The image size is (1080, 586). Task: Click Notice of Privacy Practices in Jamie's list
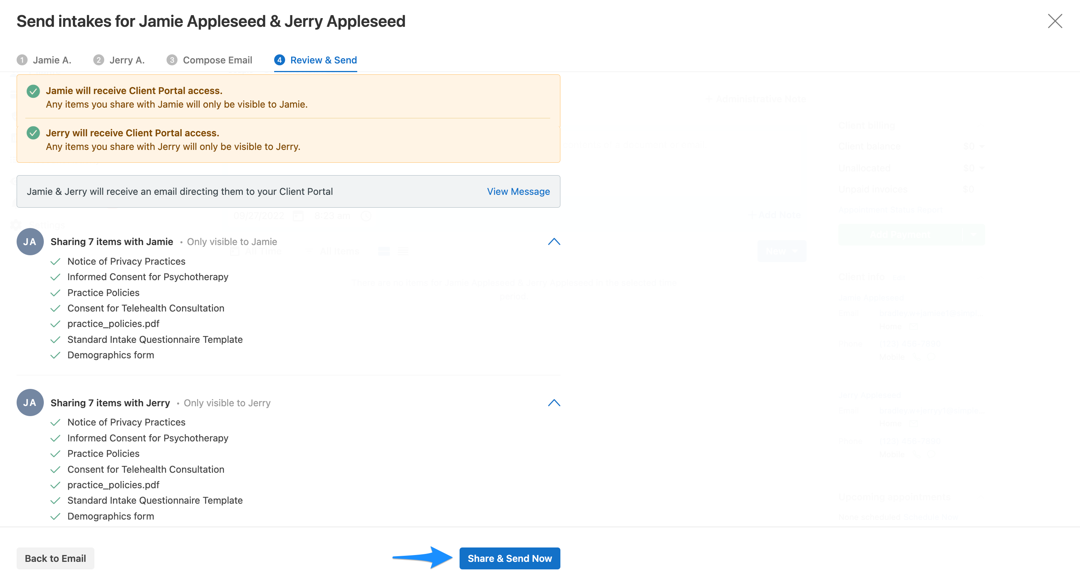pyautogui.click(x=126, y=261)
